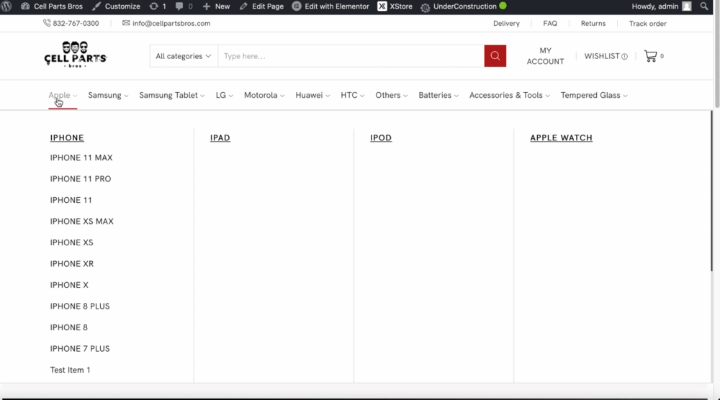Select IPHONE X item
The image size is (720, 400).
coord(69,285)
